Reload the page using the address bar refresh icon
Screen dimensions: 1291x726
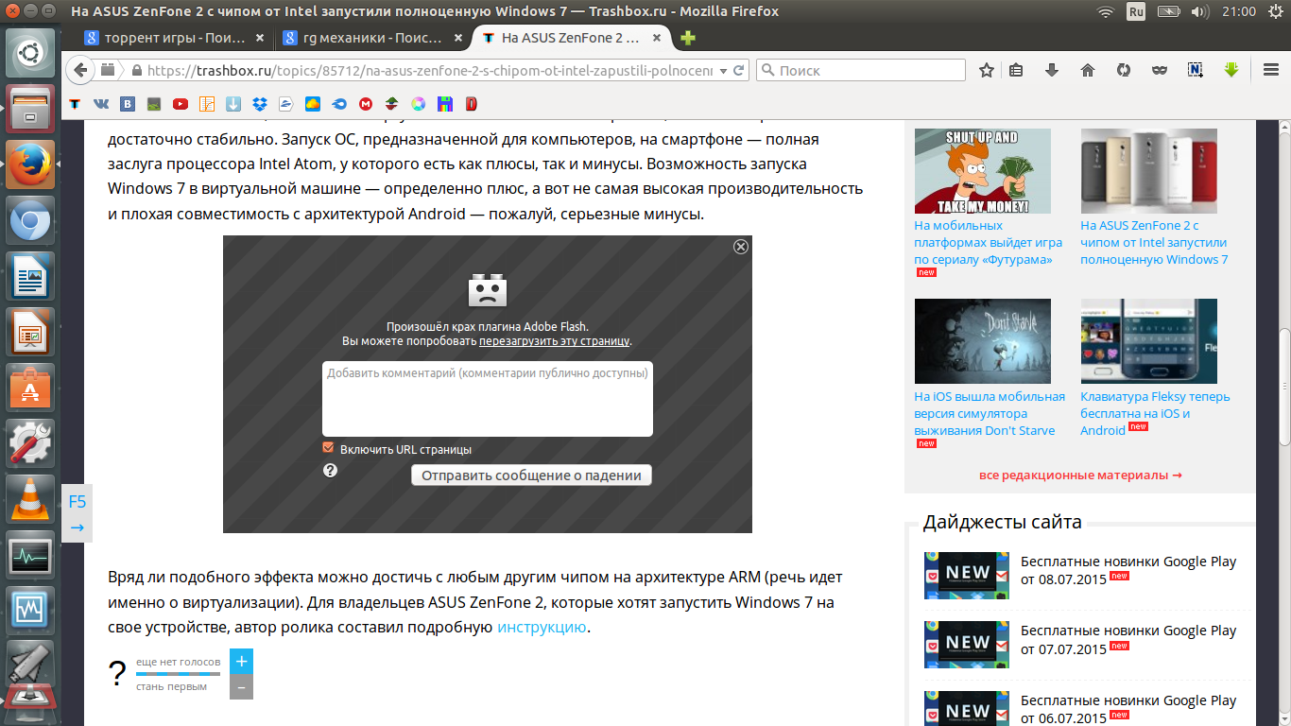pos(740,70)
